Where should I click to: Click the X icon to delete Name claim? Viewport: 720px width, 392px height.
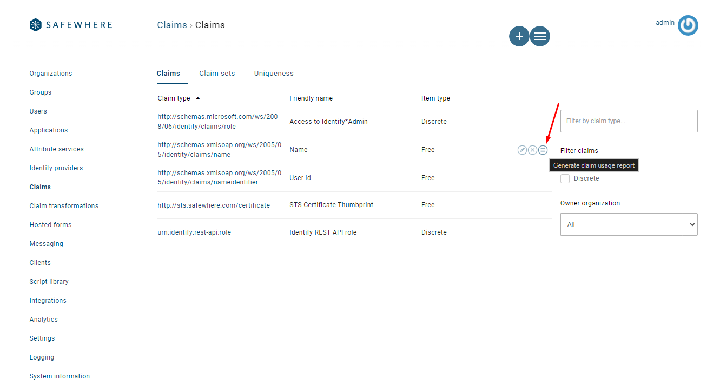coord(532,150)
